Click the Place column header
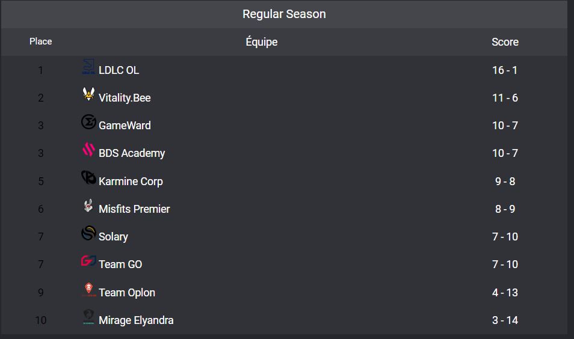 tap(41, 41)
